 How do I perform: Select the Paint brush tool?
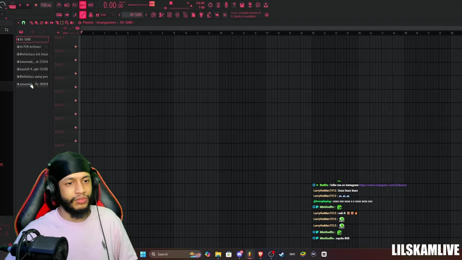(36, 23)
